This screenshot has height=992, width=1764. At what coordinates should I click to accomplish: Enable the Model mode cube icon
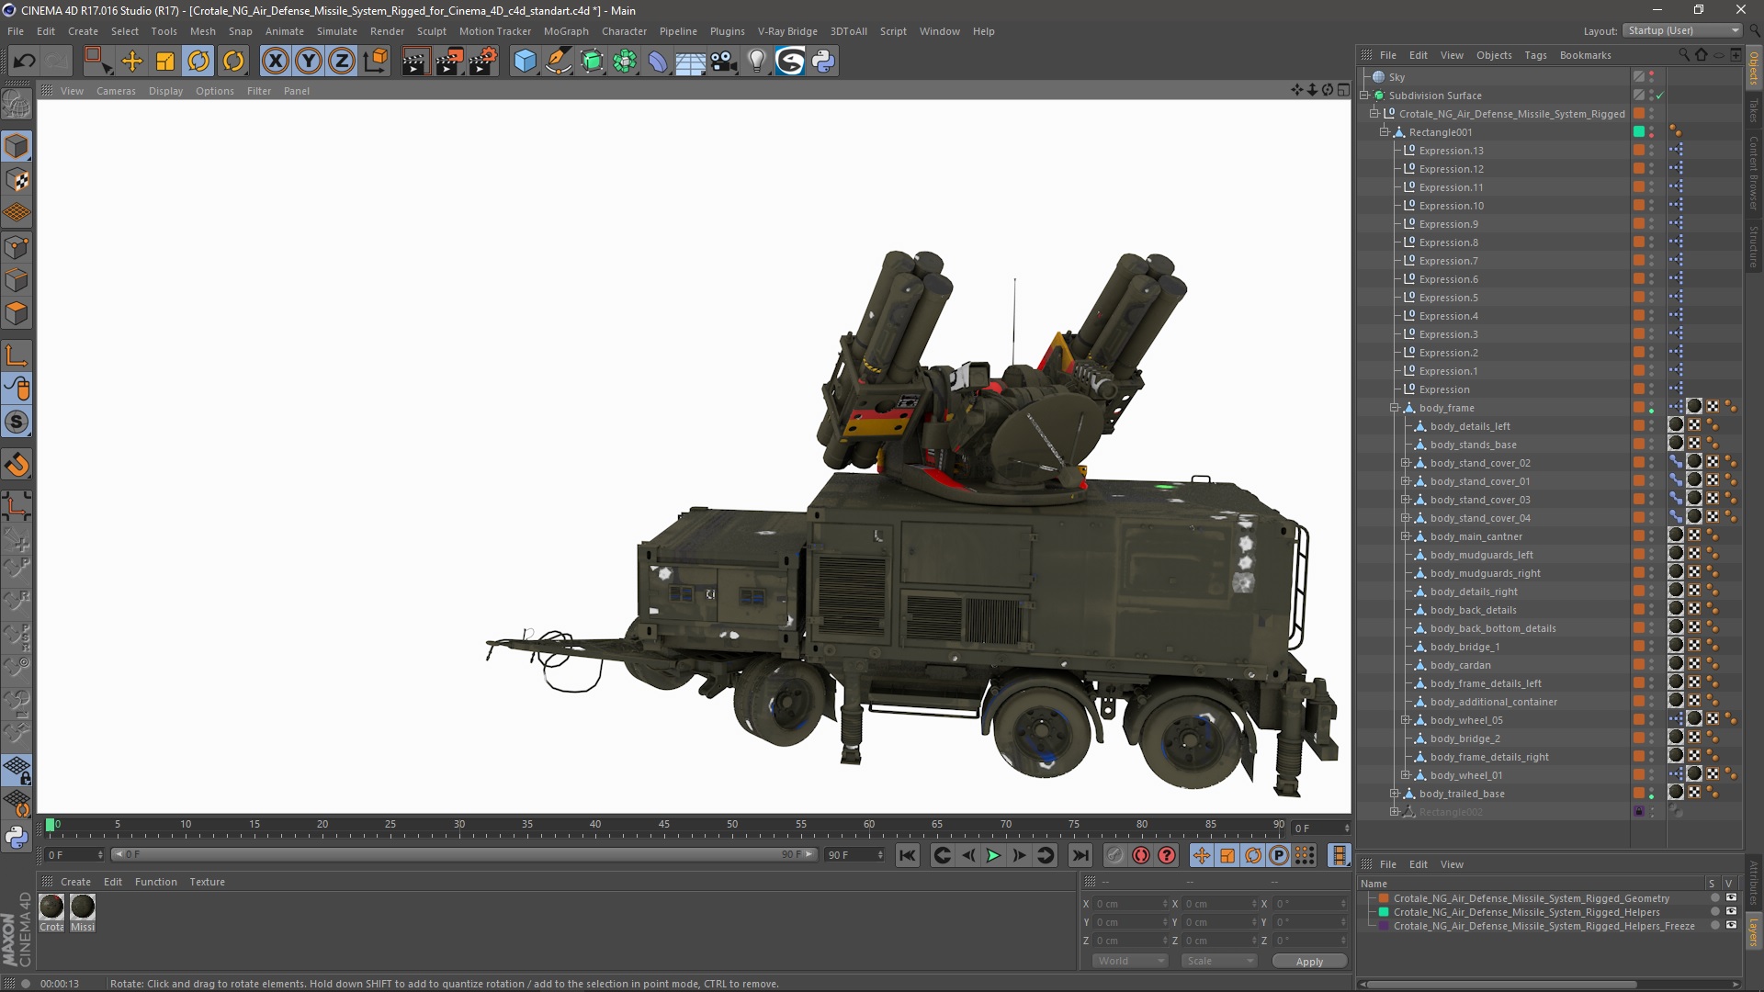[x=17, y=146]
